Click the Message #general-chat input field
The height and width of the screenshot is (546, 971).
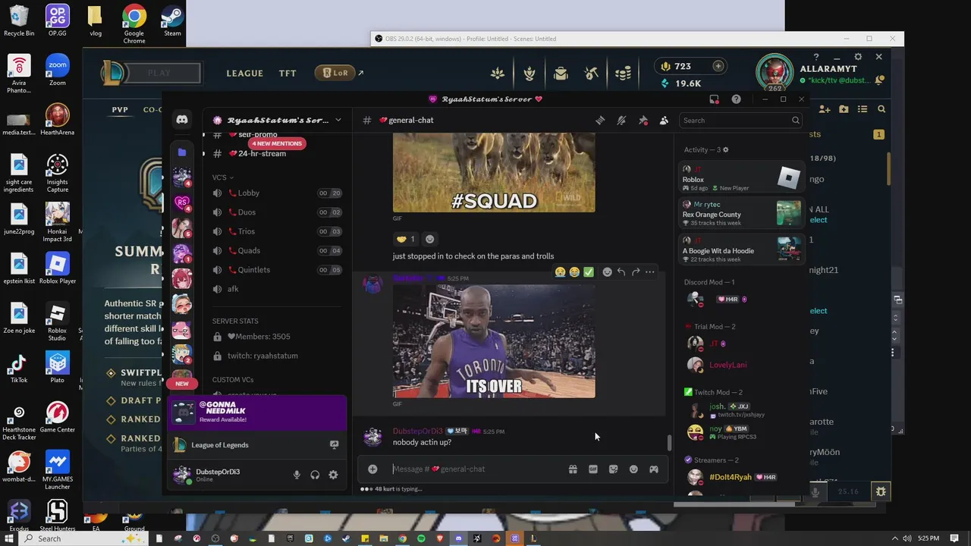[474, 469]
